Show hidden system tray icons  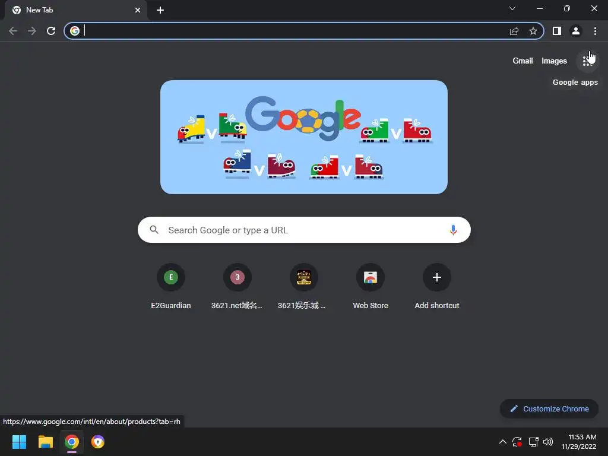502,442
